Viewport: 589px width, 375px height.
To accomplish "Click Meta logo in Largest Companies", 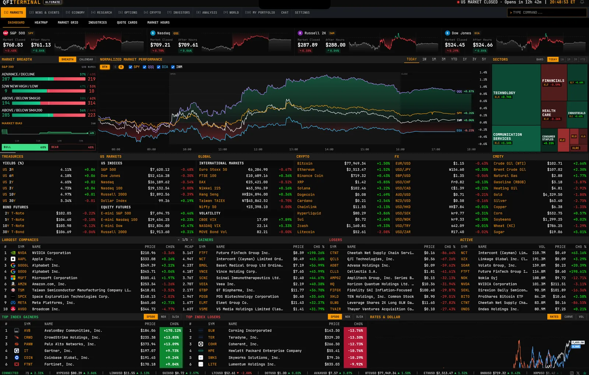I will (13, 303).
